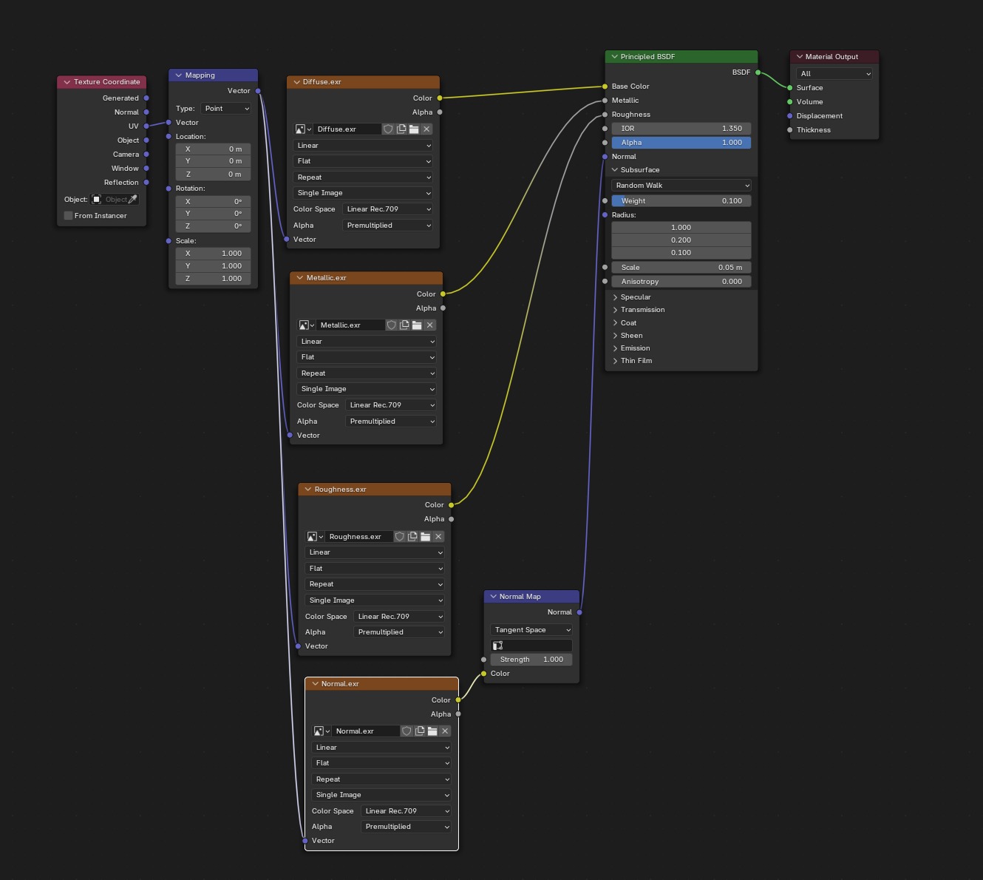The width and height of the screenshot is (983, 880).
Task: Unlink Roughness.exr image with X icon
Action: (438, 537)
